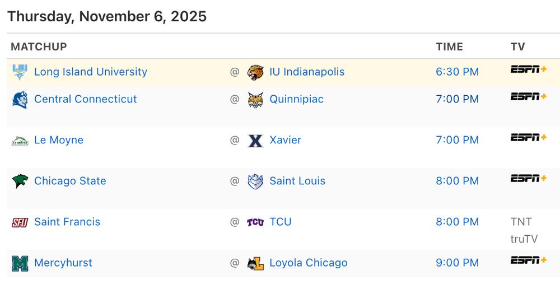
Task: Open the TCU team page link
Action: tap(281, 222)
